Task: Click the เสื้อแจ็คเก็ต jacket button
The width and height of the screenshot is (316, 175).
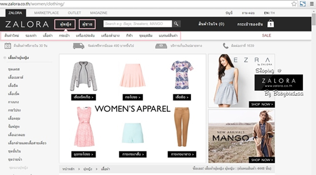Action: (x=83, y=97)
